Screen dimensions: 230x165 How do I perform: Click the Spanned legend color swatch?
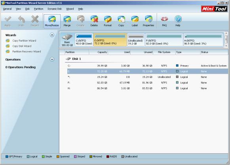pos(58,157)
